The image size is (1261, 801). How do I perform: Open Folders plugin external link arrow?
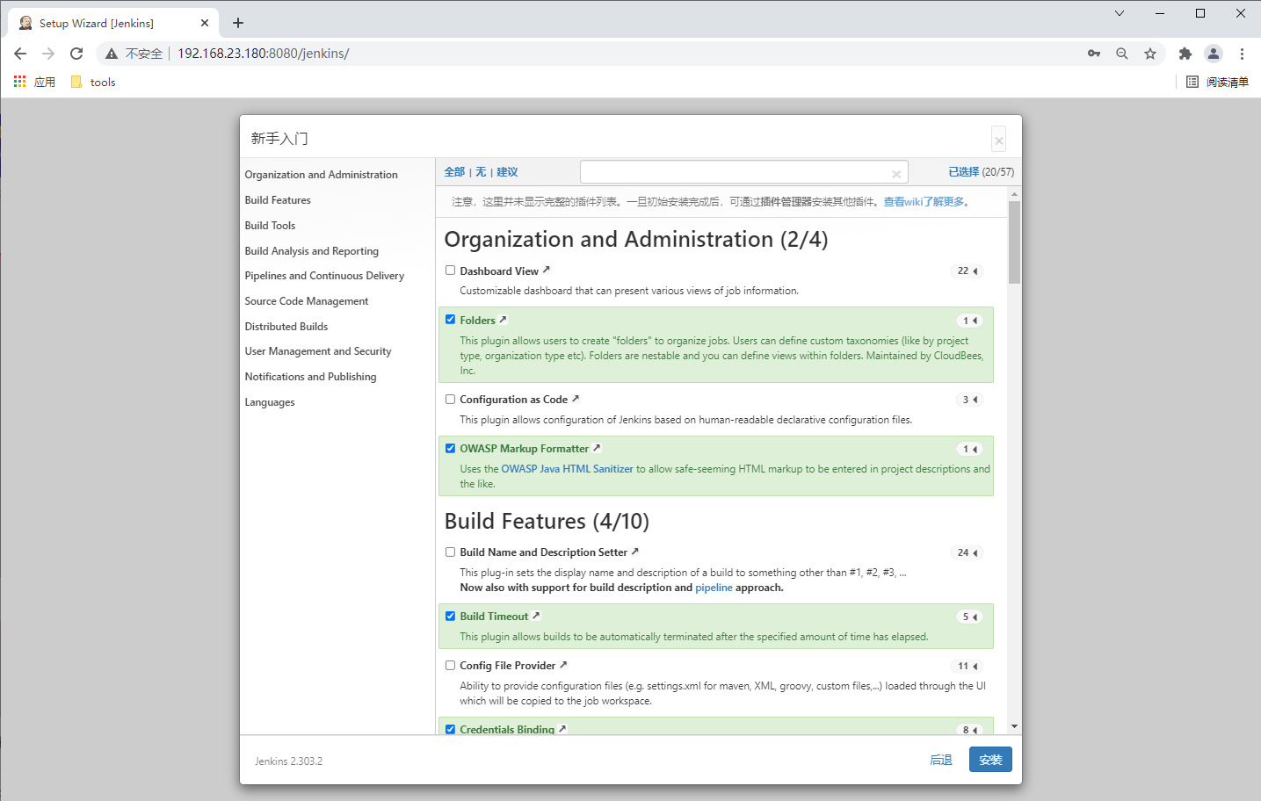coord(503,319)
